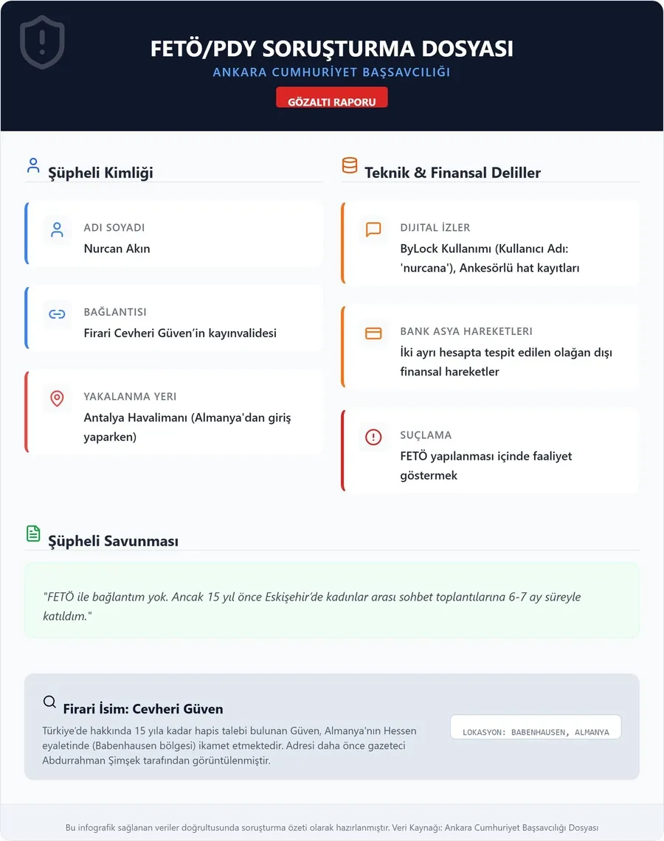
Task: Click the FETÖ/PDY Soruşturma Dosyası title
Action: click(x=332, y=49)
